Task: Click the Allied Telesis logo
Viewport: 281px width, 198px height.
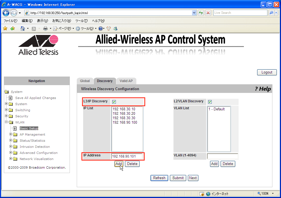Action: click(x=38, y=45)
